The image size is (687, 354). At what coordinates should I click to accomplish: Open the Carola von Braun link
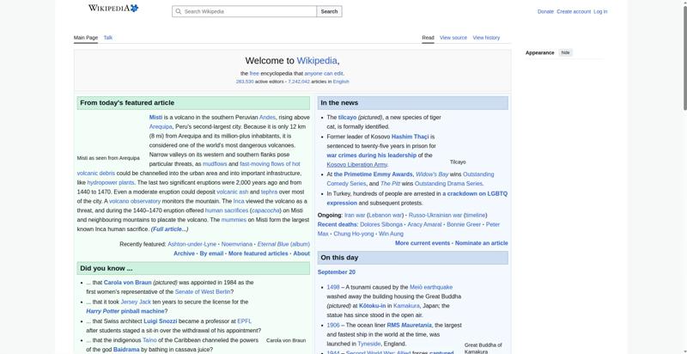[x=127, y=283]
